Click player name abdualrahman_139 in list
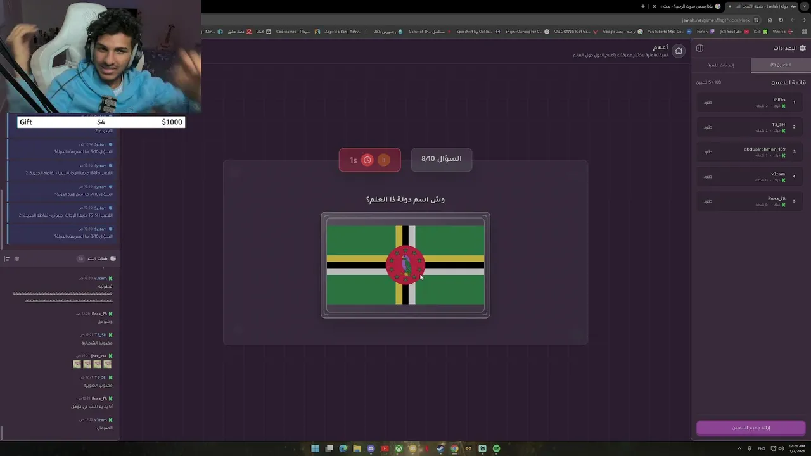The width and height of the screenshot is (811, 456). 765,149
